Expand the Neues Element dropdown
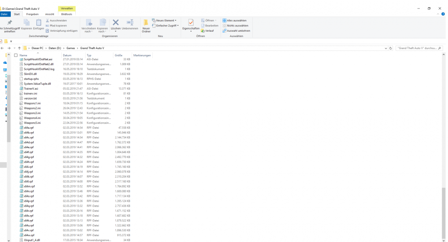448x242 pixels. pos(165,21)
